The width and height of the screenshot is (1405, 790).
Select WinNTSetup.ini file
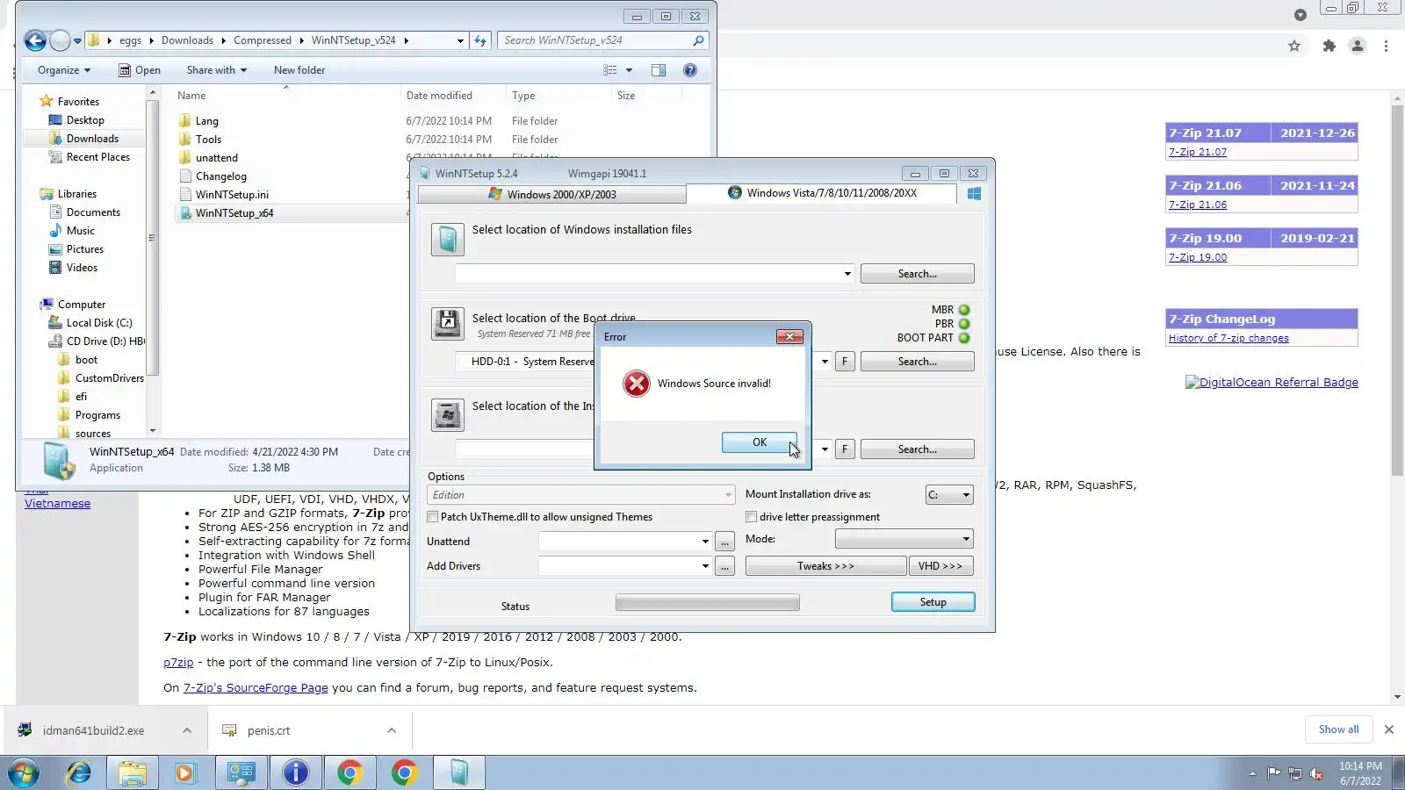pyautogui.click(x=232, y=195)
